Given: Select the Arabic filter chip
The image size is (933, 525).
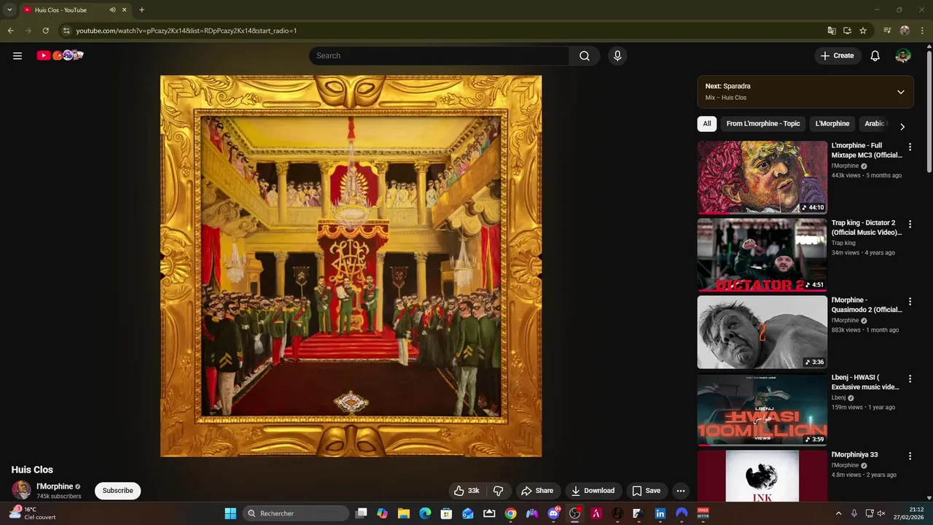Looking at the screenshot, I should tap(874, 124).
